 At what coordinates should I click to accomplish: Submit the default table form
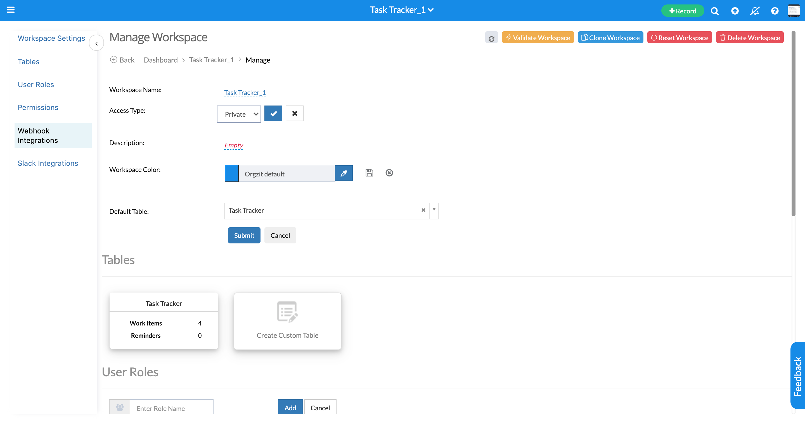244,235
